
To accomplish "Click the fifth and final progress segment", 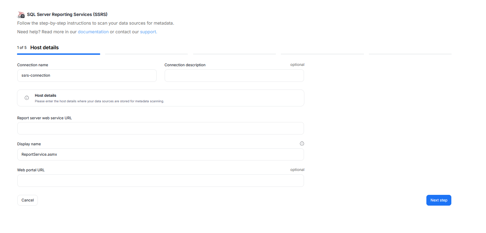I will (x=410, y=54).
